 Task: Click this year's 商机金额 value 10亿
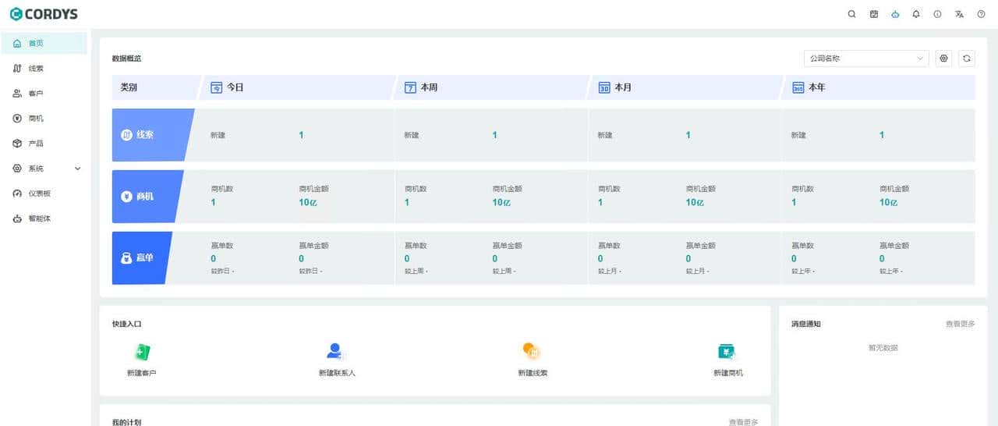point(889,202)
